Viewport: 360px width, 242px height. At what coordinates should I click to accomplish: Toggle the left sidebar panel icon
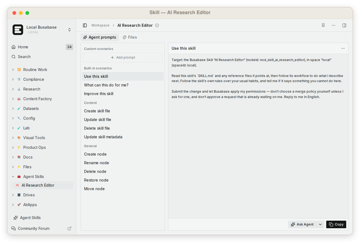point(85,25)
